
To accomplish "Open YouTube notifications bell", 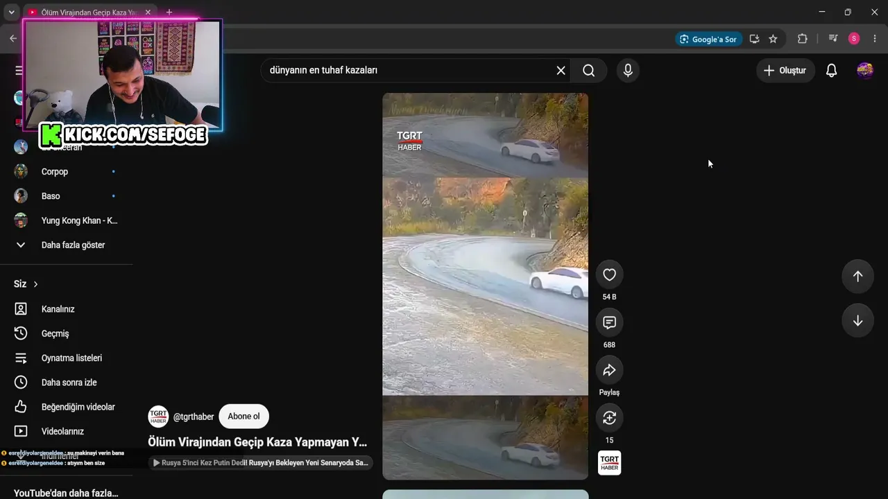I will (831, 70).
